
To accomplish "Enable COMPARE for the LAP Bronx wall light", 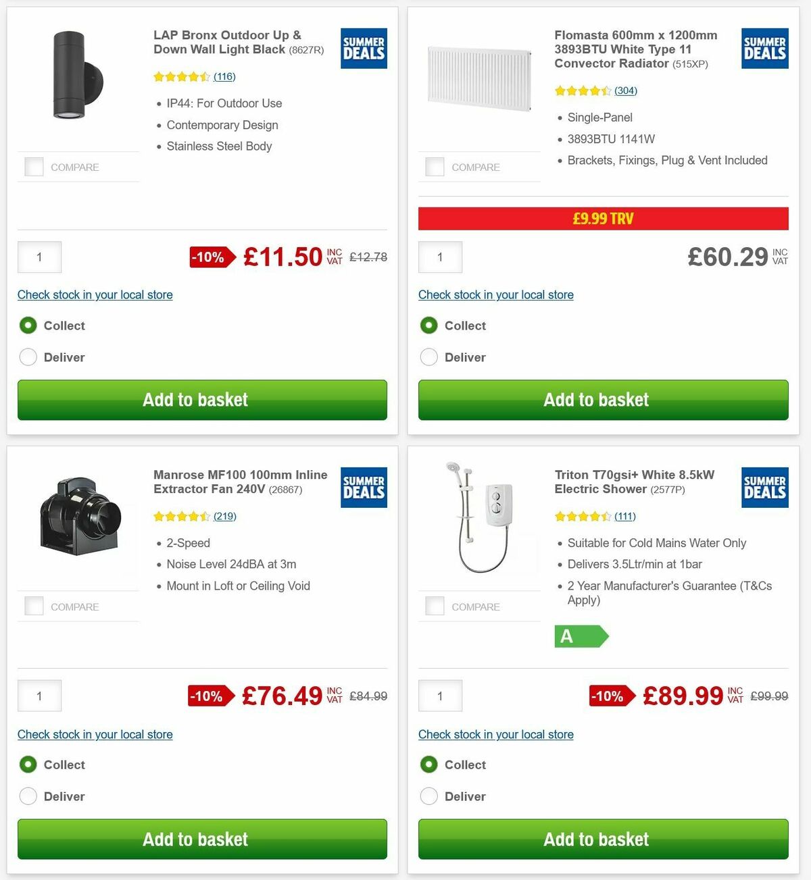I will pos(34,166).
